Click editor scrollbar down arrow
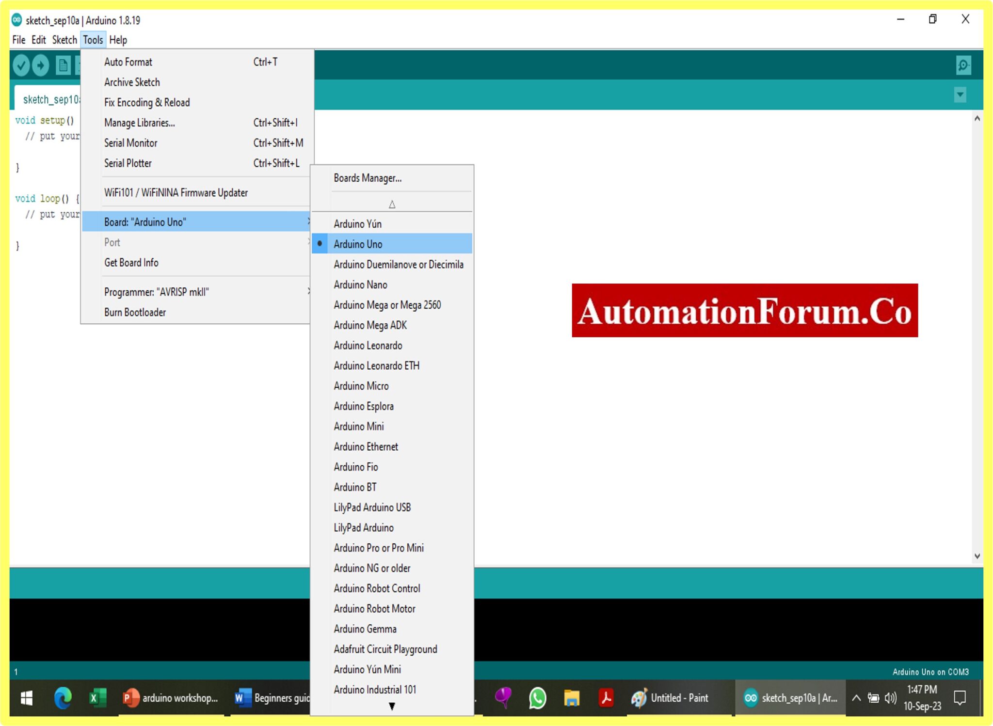Viewport: 993px width, 726px height. 977,556
